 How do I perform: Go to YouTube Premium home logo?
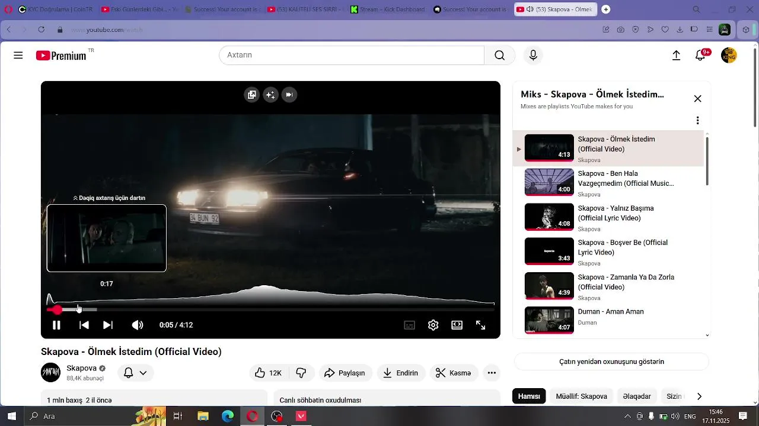click(x=61, y=56)
